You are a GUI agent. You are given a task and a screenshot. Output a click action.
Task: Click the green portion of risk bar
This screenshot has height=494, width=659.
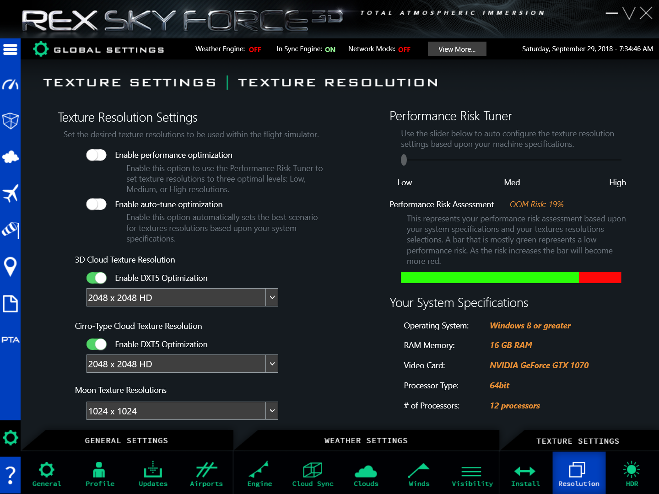(x=490, y=278)
